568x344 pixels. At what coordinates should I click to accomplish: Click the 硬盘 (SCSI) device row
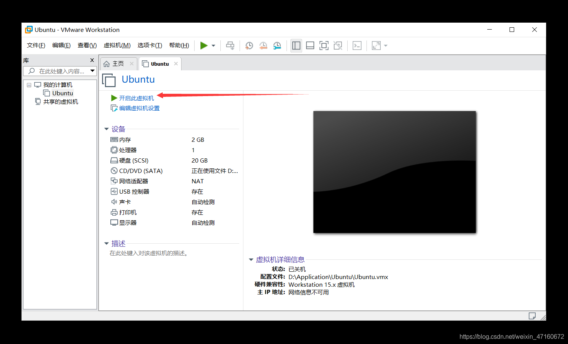tap(174, 161)
